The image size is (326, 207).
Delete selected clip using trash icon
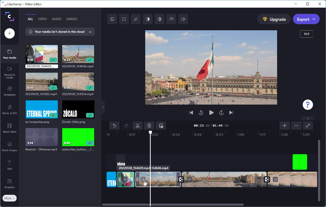149,125
